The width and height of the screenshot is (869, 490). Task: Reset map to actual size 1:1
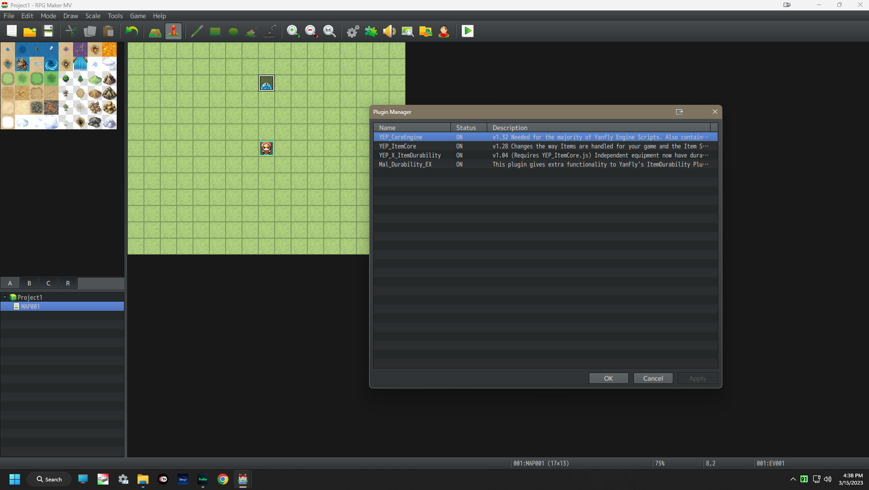pos(330,31)
